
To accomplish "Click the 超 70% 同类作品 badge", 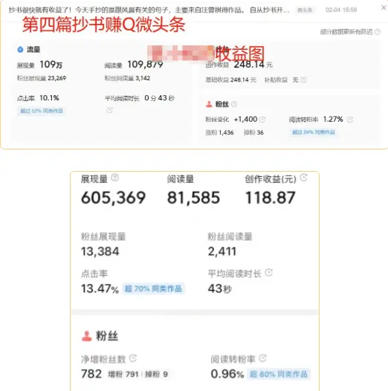I will pyautogui.click(x=153, y=288).
